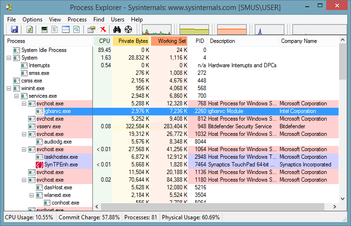The width and height of the screenshot is (351, 226).
Task: Click the DLL/handle view toolbar icon
Action: (x=76, y=30)
